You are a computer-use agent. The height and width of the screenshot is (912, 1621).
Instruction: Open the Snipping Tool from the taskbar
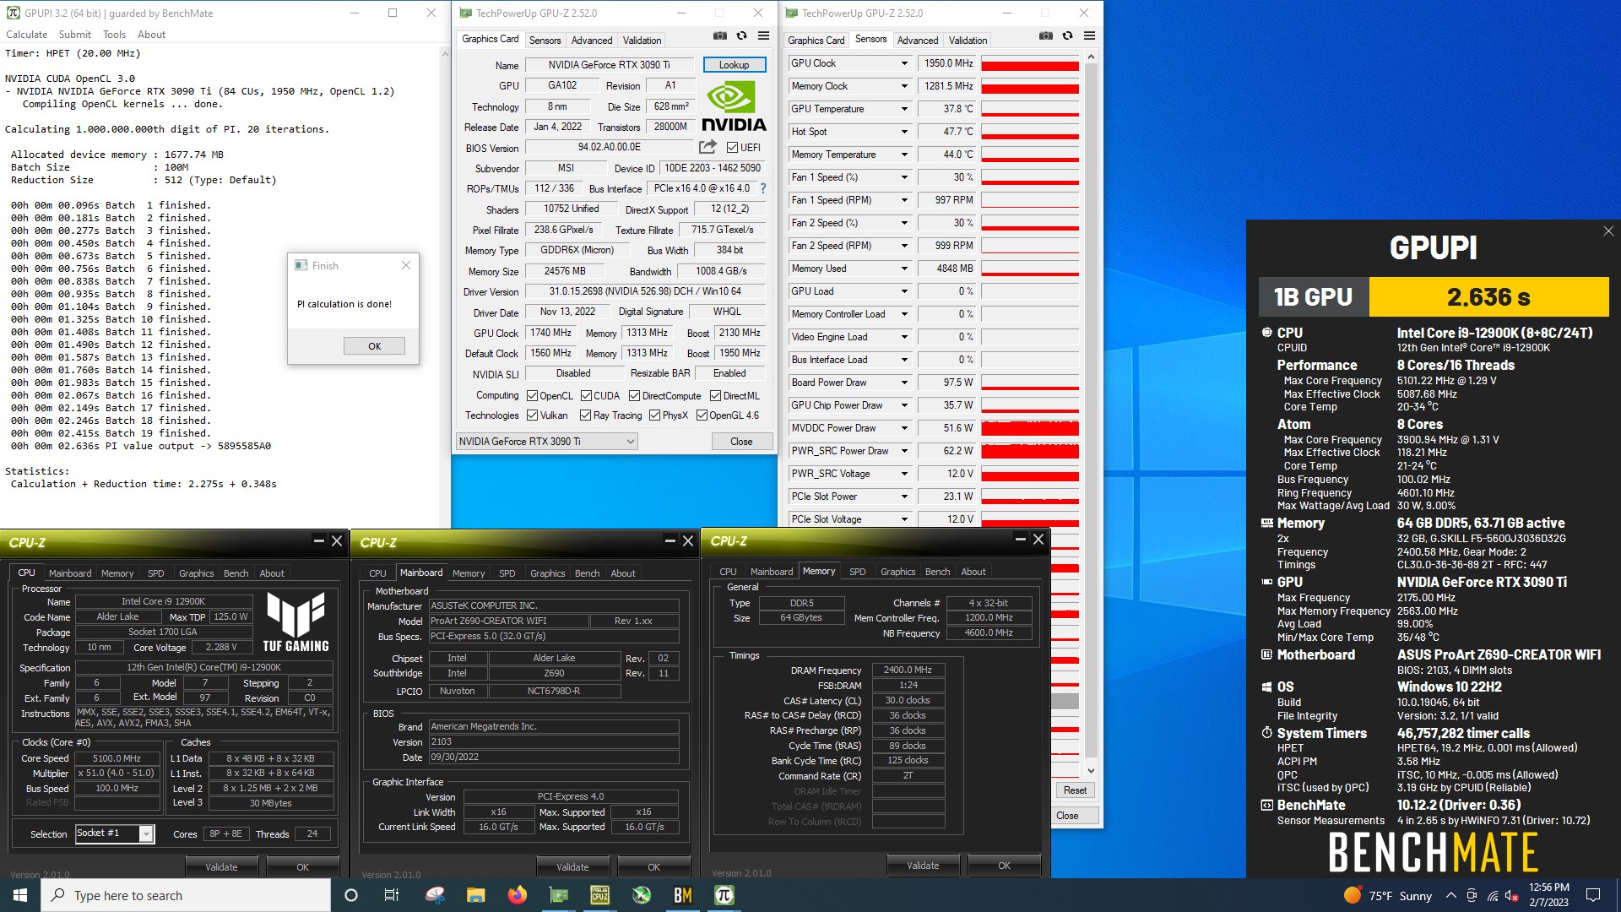pos(435,895)
